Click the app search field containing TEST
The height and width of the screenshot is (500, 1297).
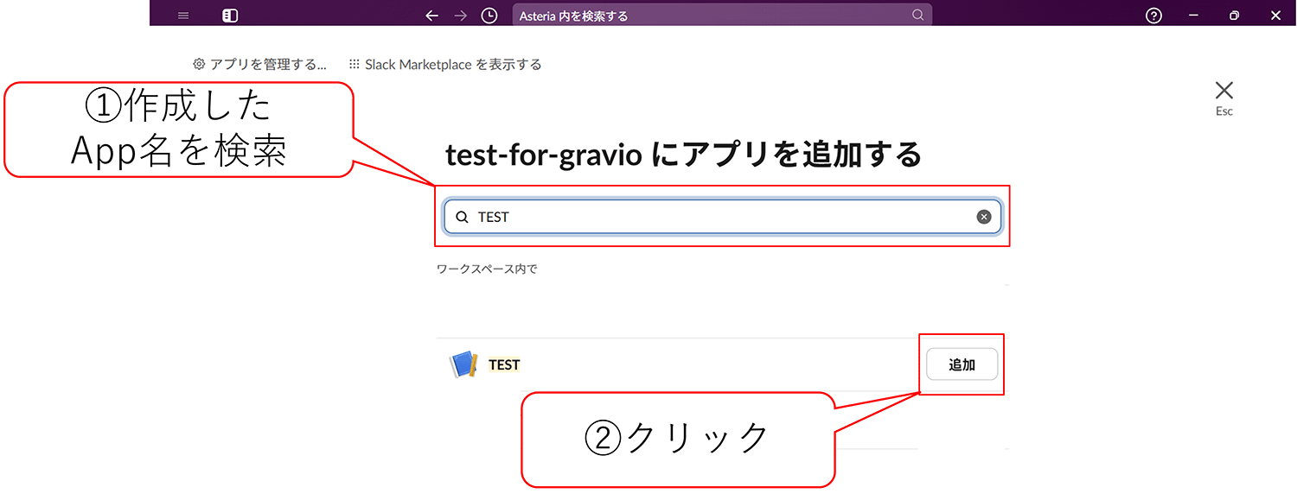[x=723, y=217]
